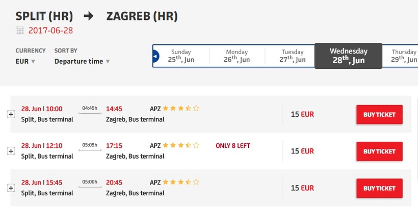Select Tuesday 27th Jun date tab
Image resolution: width=418 pixels, height=208 pixels.
click(293, 56)
